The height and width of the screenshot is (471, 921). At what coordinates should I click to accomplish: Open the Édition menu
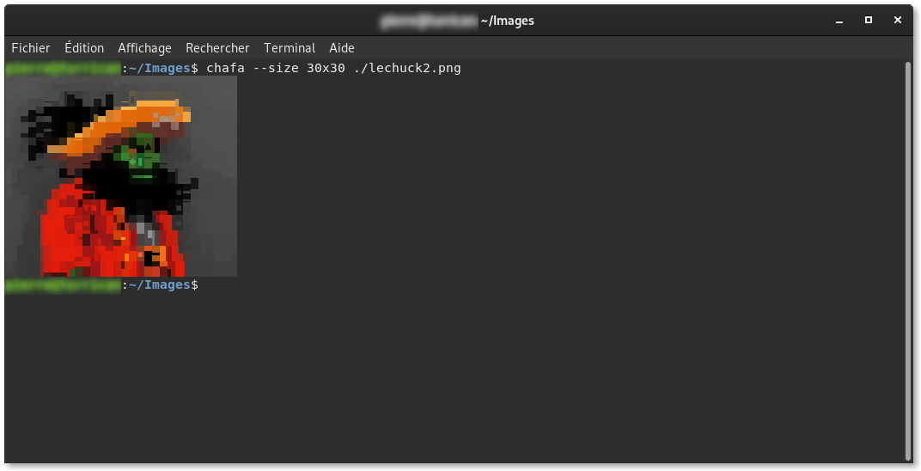(84, 48)
